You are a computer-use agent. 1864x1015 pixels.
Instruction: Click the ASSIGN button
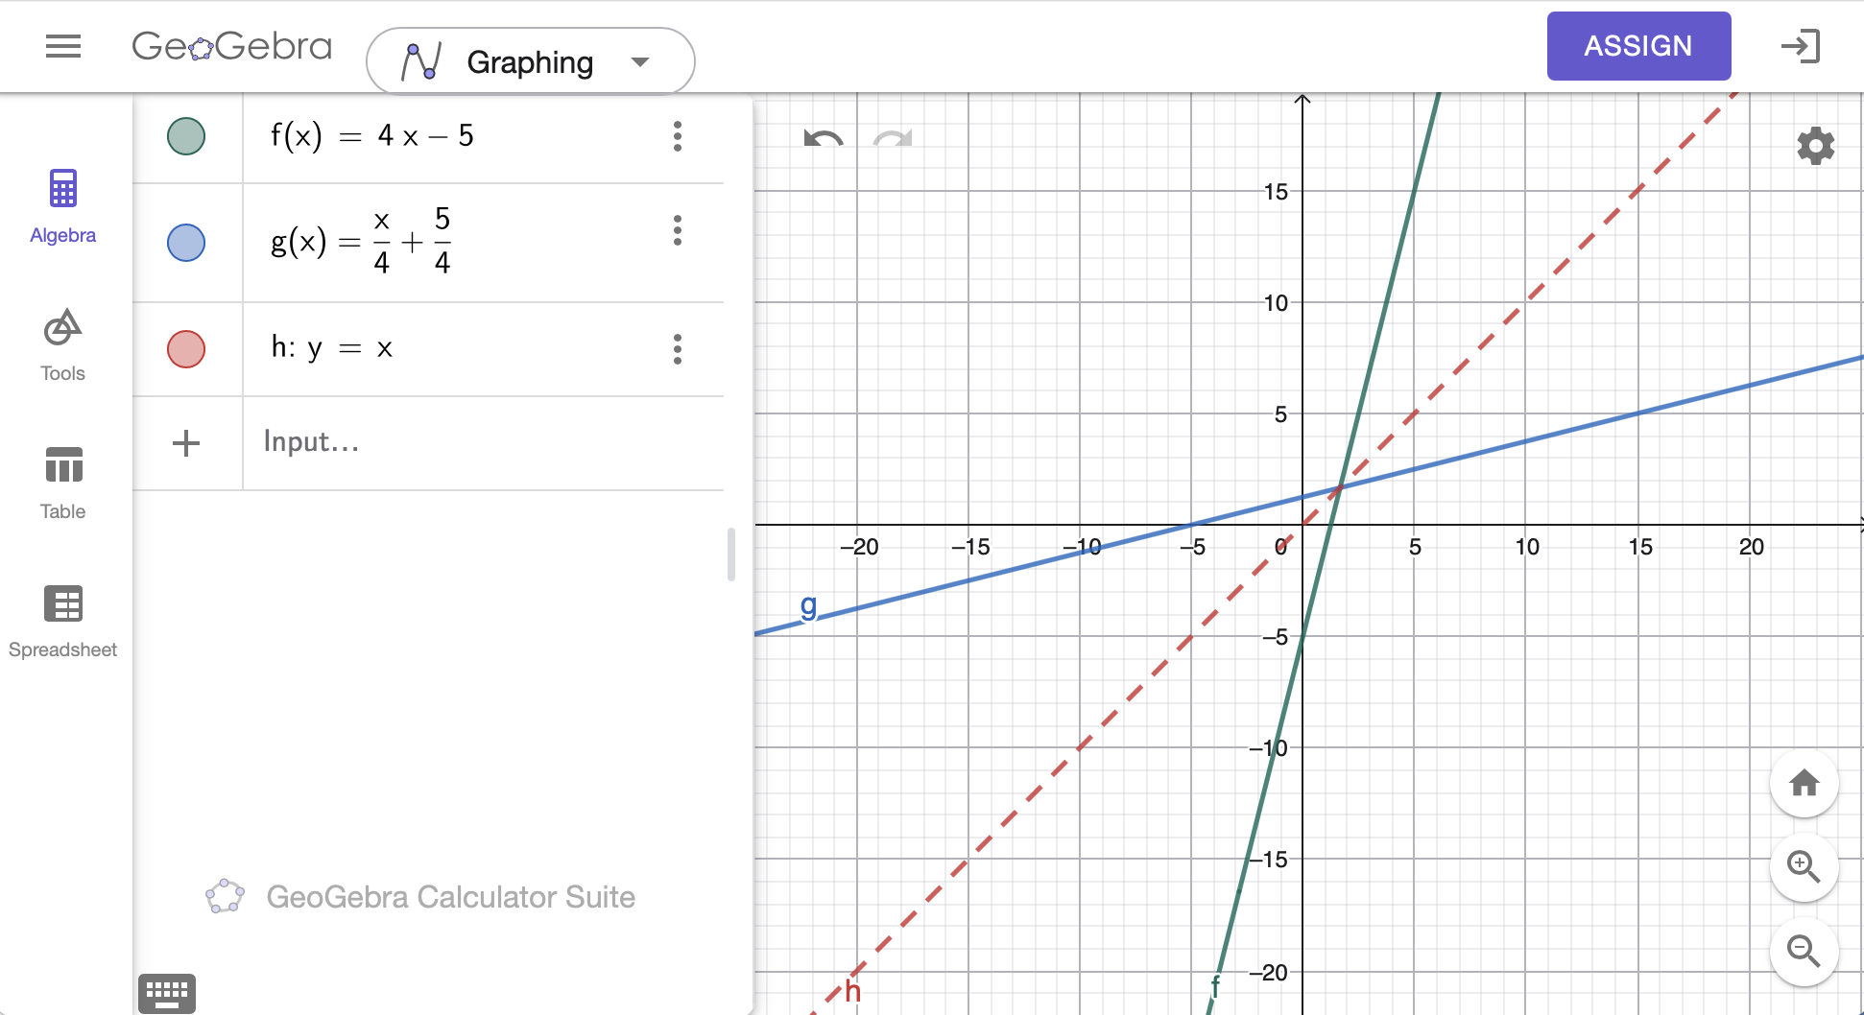[1638, 46]
